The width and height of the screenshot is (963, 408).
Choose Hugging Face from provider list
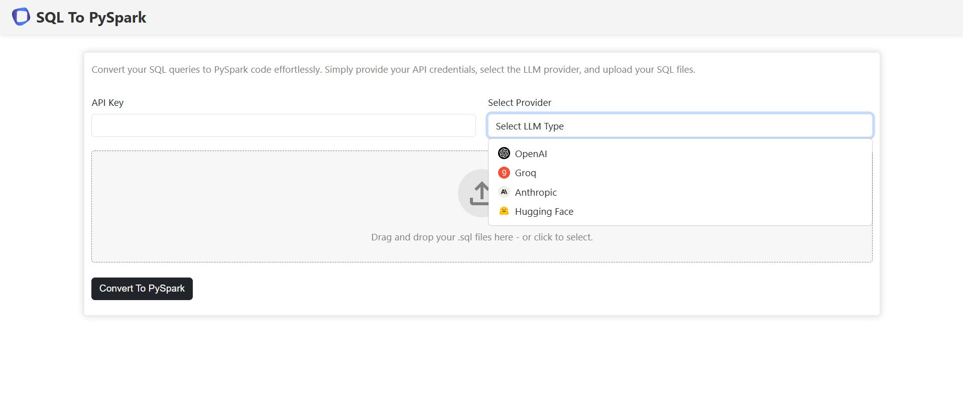click(x=680, y=211)
